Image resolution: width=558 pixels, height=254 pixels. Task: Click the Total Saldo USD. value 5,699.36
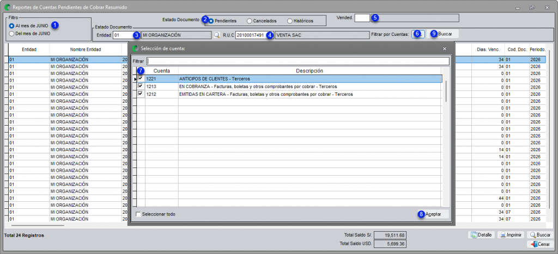(390, 244)
